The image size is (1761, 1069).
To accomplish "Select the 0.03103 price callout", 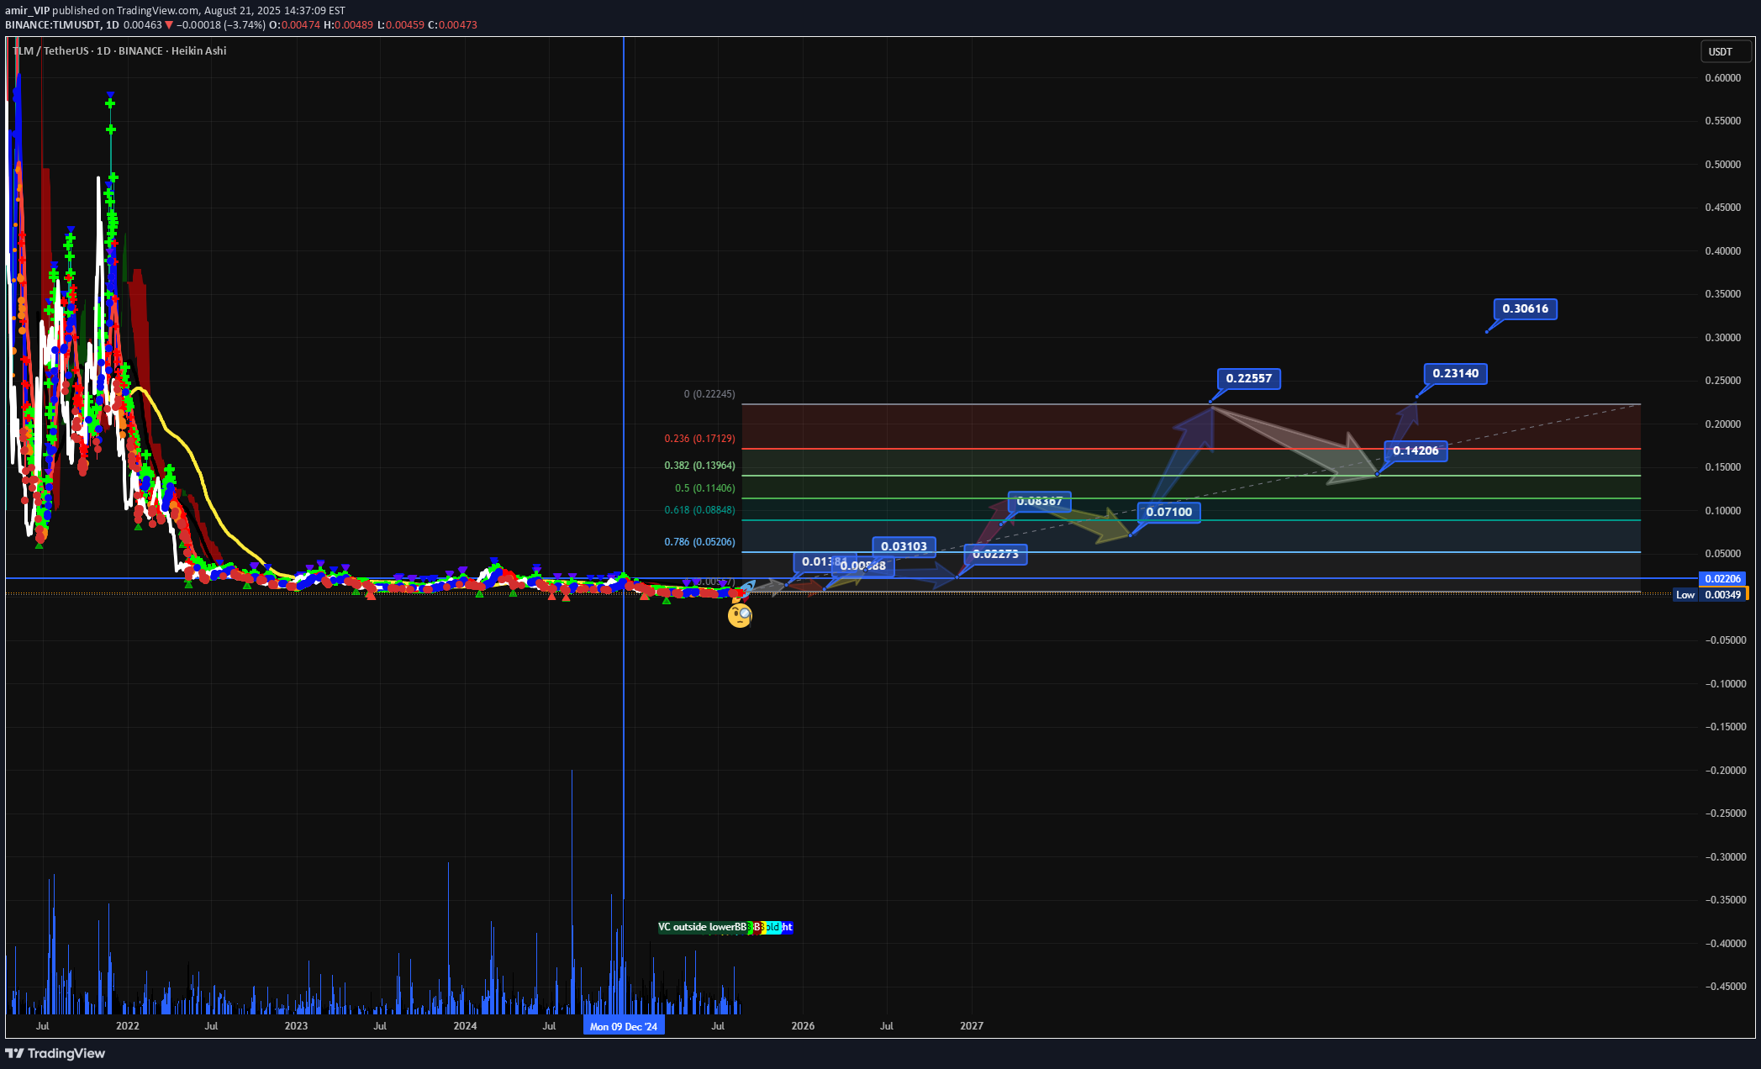I will 904,546.
